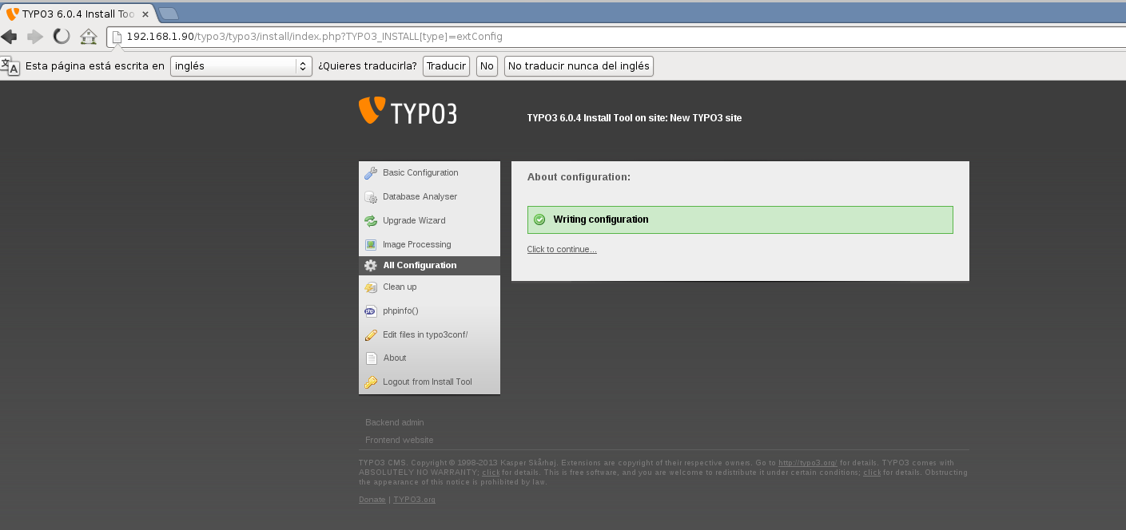Click the phpinfo() icon
This screenshot has width=1126, height=530.
coord(371,311)
